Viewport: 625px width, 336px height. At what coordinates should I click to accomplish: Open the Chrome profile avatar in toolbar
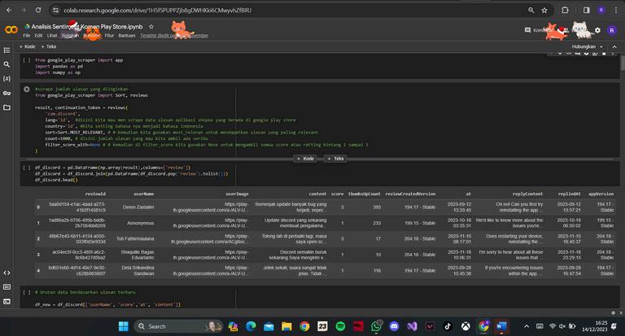(601, 11)
